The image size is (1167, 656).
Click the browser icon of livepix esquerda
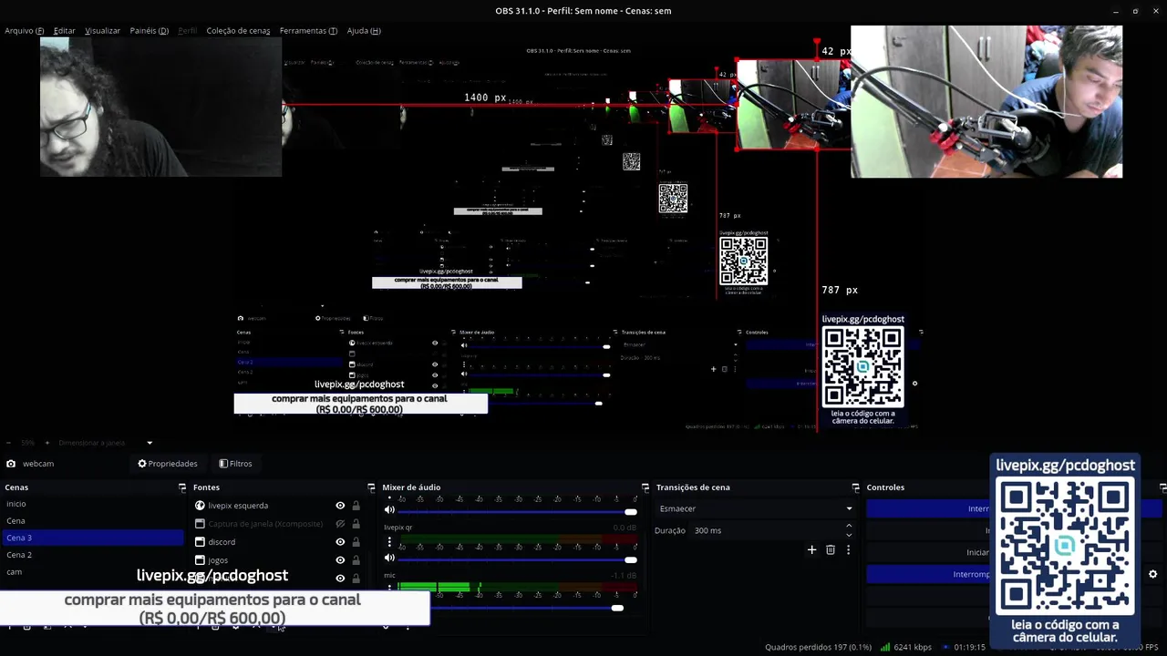coord(200,506)
